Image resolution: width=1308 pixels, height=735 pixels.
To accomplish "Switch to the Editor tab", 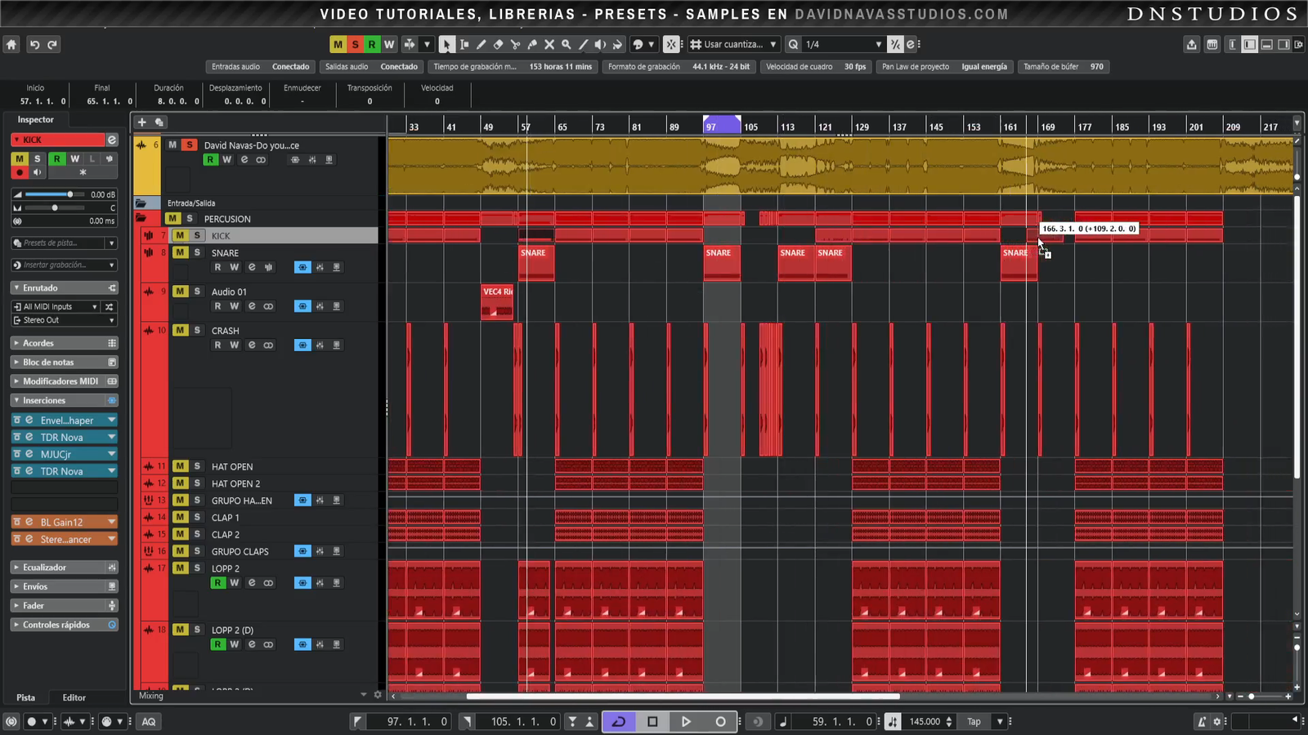I will [74, 697].
